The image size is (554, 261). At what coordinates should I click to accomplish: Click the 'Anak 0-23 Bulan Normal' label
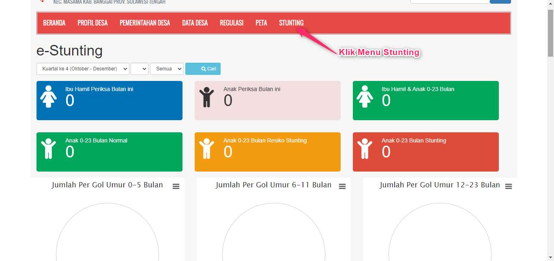click(x=97, y=140)
